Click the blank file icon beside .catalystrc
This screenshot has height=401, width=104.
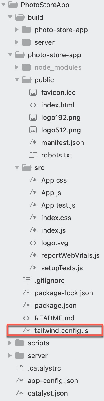pos(19,368)
